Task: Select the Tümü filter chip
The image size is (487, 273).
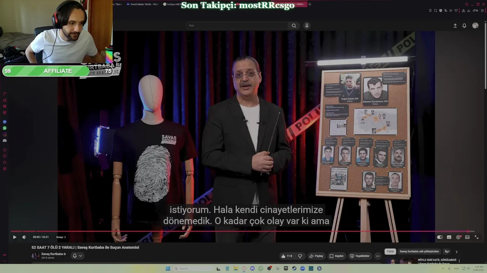Action: [x=390, y=251]
